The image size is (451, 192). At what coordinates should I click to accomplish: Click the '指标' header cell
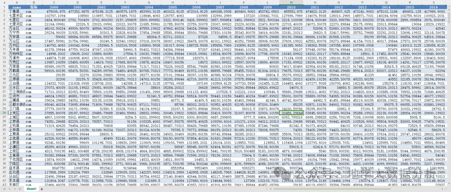click(33, 7)
